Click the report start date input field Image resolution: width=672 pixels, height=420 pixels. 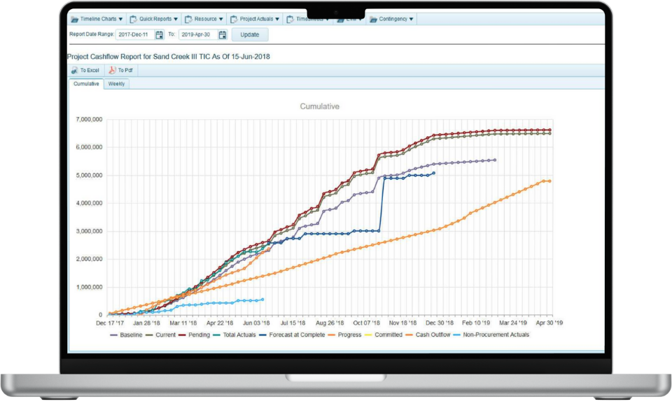click(x=134, y=34)
